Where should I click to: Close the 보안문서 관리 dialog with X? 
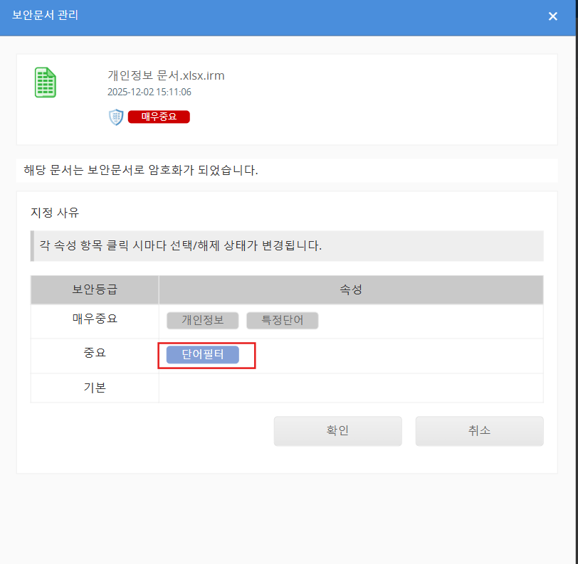tap(552, 16)
